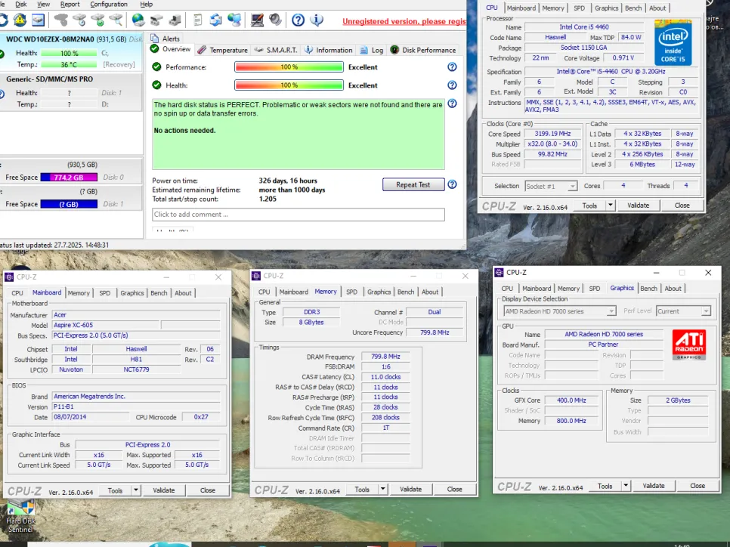Click the CPU-Z title bar icon of Graphics window
Viewport: 730px width, 547px height.
(x=499, y=272)
